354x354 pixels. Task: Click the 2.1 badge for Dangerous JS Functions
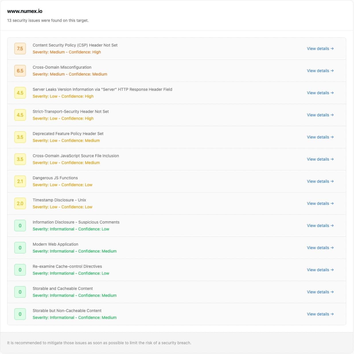click(x=20, y=181)
